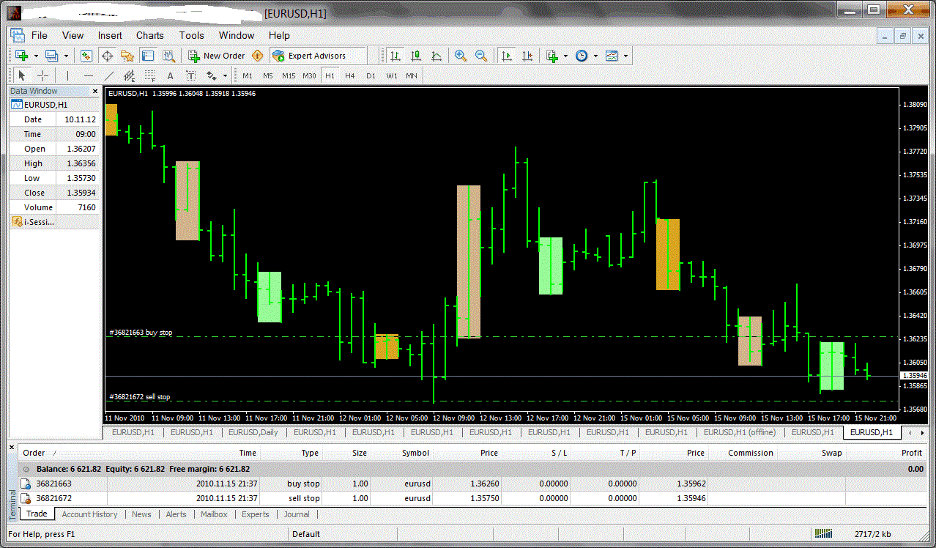Select the arrow cursor tool
The image size is (936, 548).
22,75
